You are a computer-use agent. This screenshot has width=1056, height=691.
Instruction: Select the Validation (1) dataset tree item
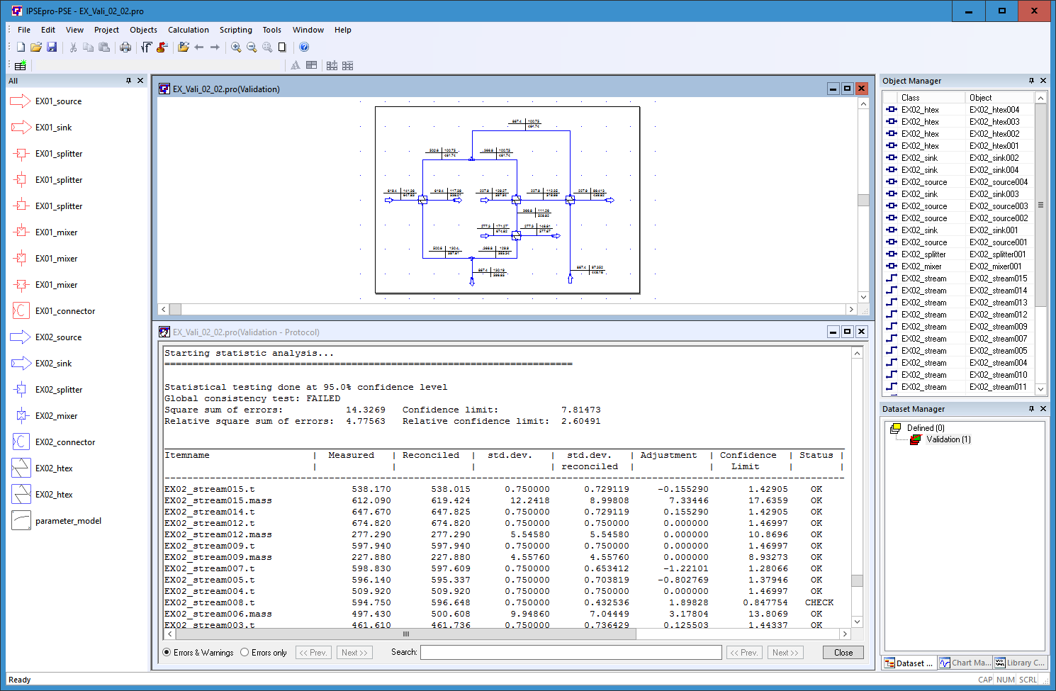(x=948, y=439)
